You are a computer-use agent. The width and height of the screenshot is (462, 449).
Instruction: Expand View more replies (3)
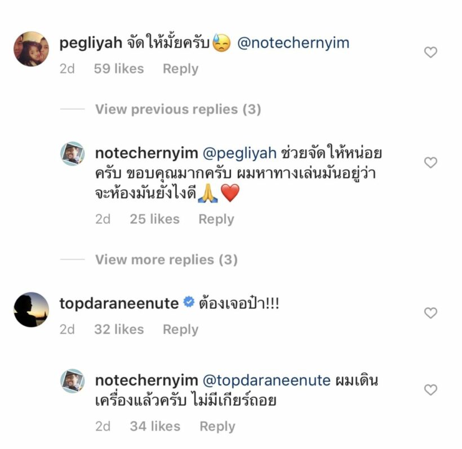[x=166, y=259]
